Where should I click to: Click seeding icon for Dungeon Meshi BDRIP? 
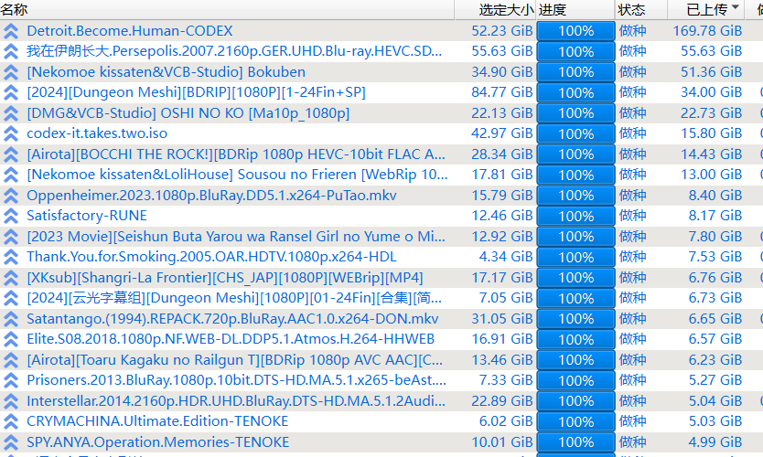point(11,92)
